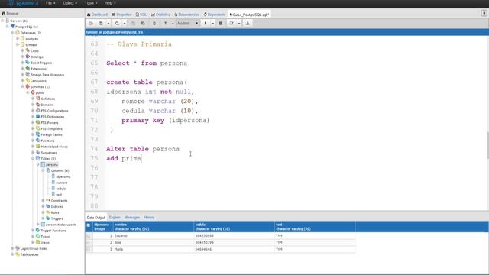Expand the Constraints tree node
This screenshot has width=489, height=275.
tap(43, 200)
